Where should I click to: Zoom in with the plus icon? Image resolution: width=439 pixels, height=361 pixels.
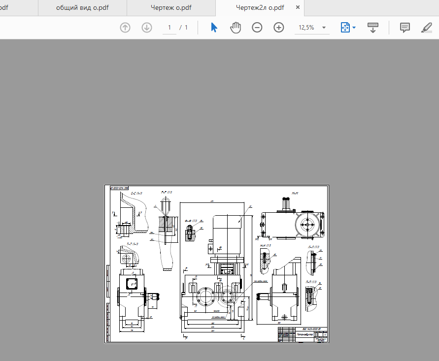click(278, 28)
